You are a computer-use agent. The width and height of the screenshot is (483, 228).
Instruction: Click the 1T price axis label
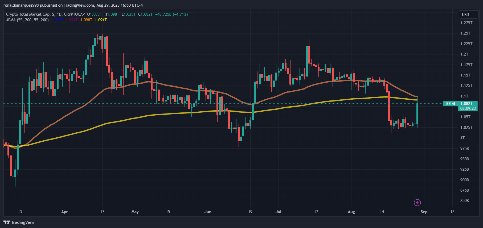tap(462, 138)
